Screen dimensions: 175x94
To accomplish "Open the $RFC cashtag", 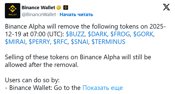I will 60,42.
